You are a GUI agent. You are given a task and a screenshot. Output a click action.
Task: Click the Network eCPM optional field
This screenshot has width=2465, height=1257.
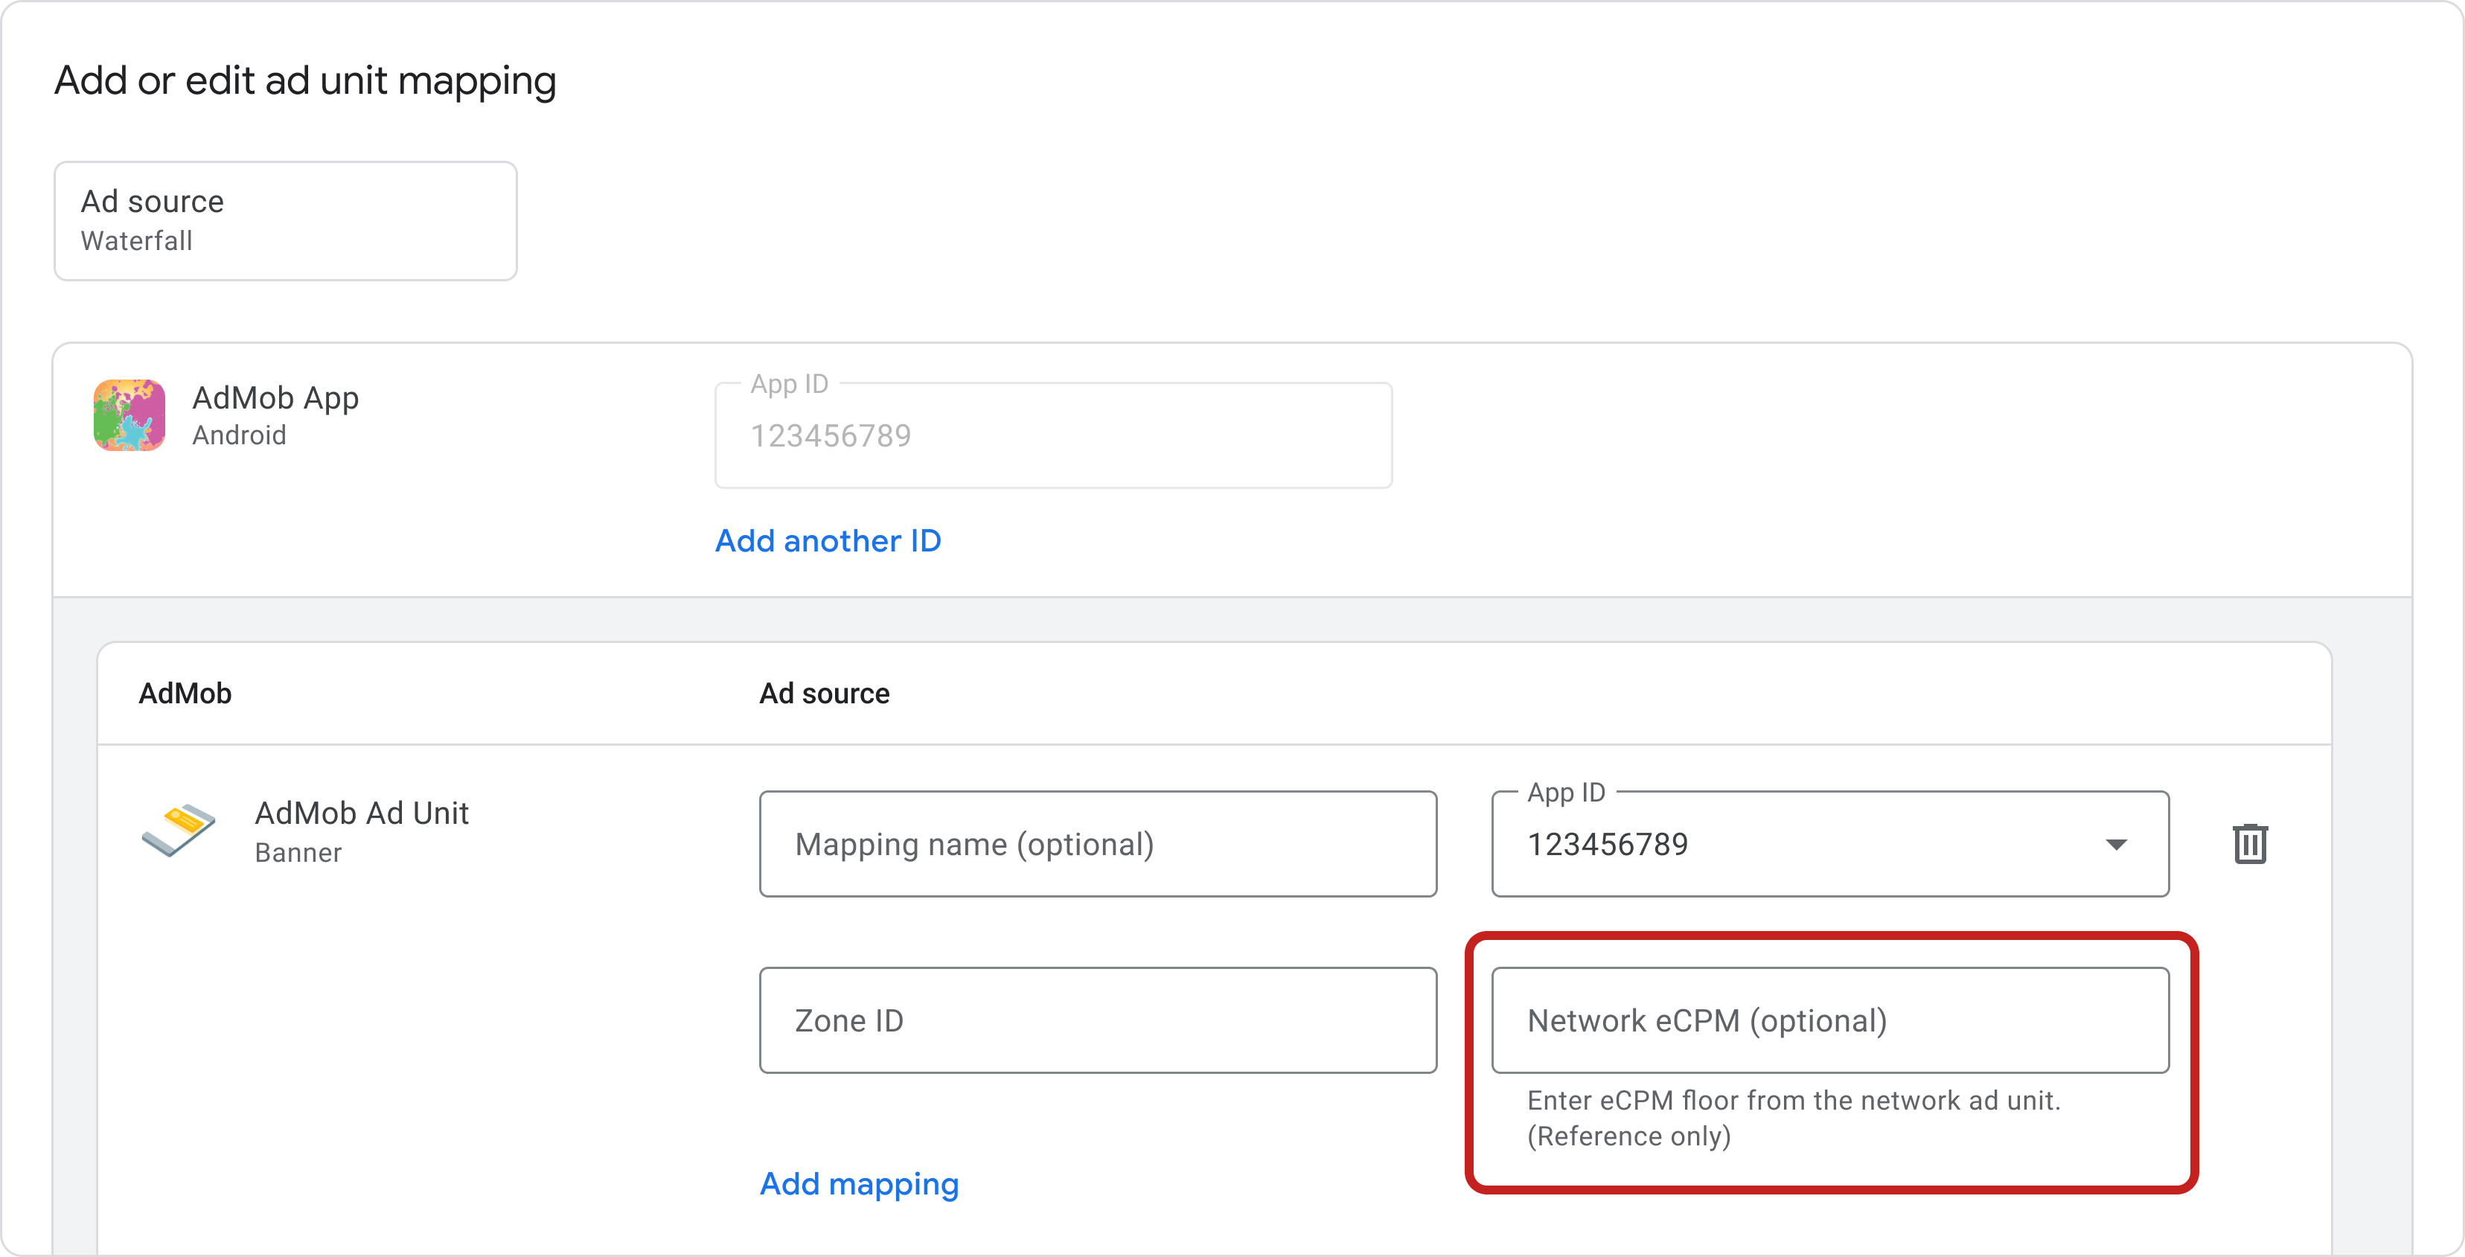tap(1829, 1020)
